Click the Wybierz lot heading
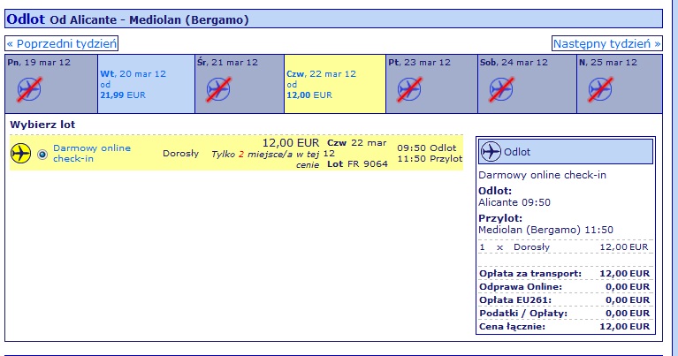This screenshot has width=678, height=356. [42, 125]
